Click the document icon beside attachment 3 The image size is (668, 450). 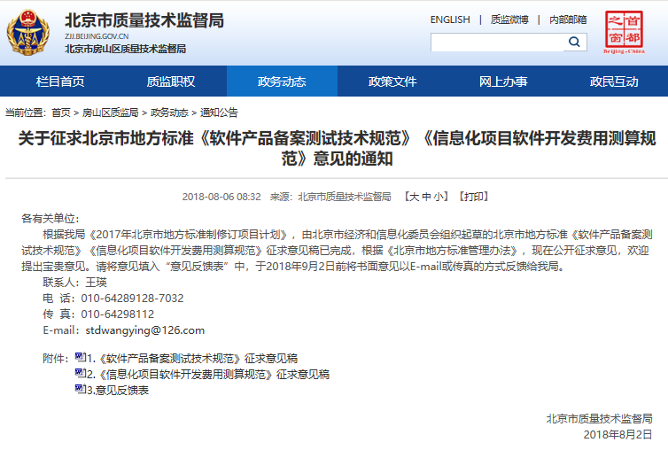(80, 389)
